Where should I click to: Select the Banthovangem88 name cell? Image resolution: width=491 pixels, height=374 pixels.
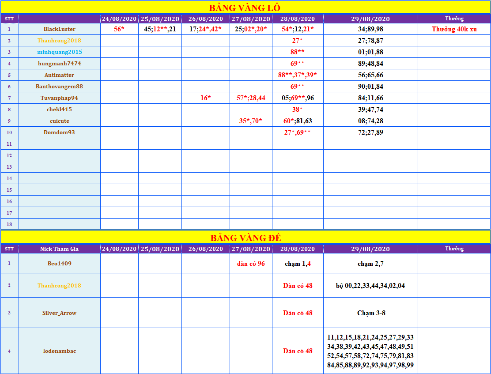[60, 87]
